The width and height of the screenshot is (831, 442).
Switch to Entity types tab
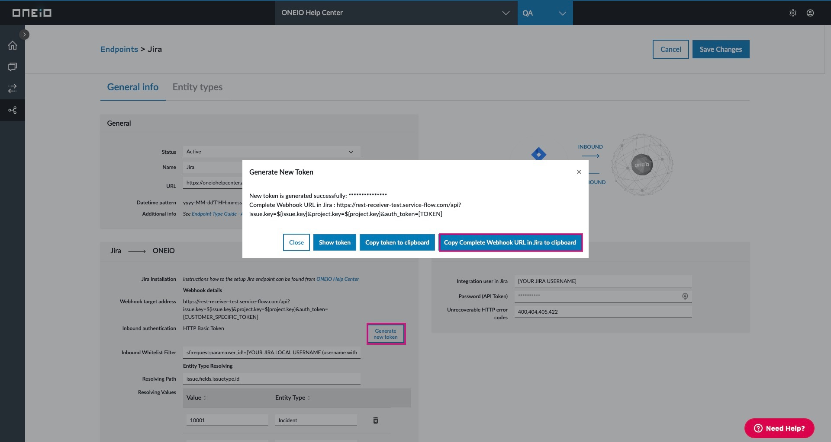197,87
